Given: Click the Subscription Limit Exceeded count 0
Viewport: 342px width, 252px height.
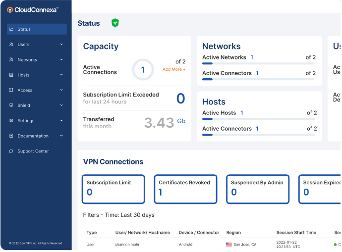Looking at the screenshot, I should [180, 99].
